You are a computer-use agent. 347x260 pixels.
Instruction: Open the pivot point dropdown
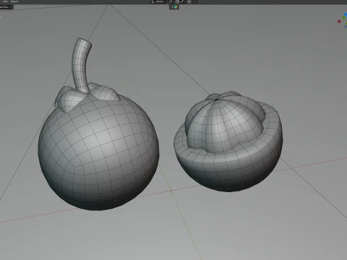coord(171,1)
